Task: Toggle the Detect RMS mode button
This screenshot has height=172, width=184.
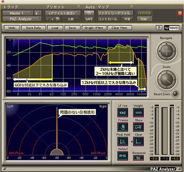Action: (123, 156)
